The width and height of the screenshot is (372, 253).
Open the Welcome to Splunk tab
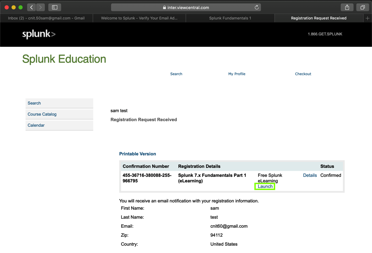(139, 18)
